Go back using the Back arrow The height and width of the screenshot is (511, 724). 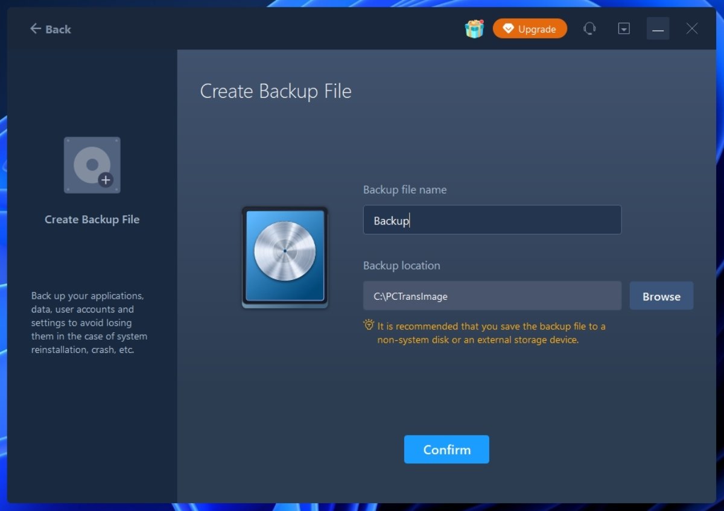50,29
